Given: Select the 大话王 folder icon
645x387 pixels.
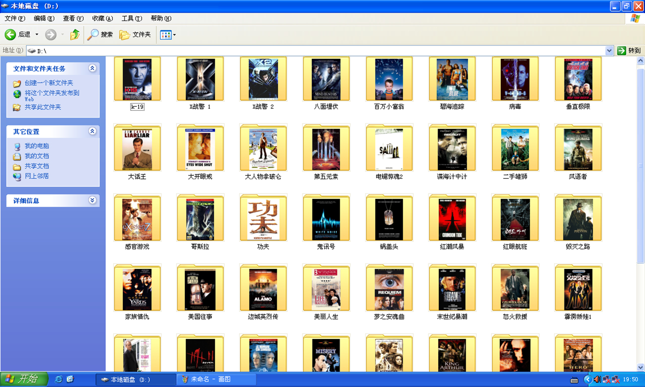Looking at the screenshot, I should tap(137, 149).
